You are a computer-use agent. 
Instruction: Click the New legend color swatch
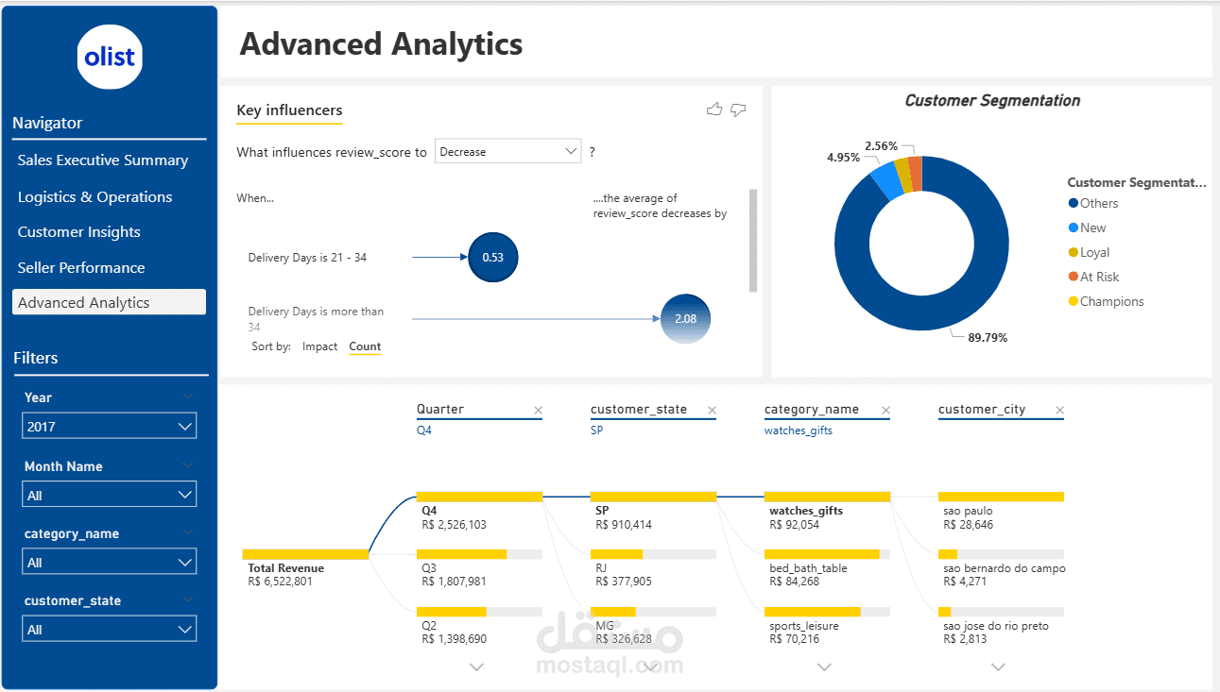[x=1074, y=228]
